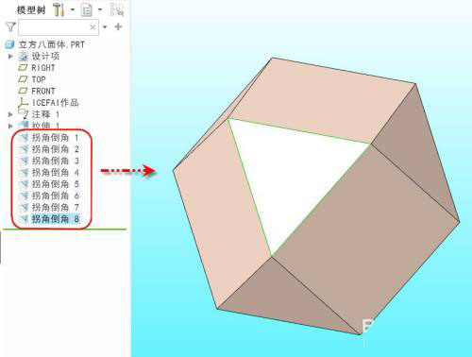Click part cube icon of 立方八面体.PRT

click(x=10, y=44)
